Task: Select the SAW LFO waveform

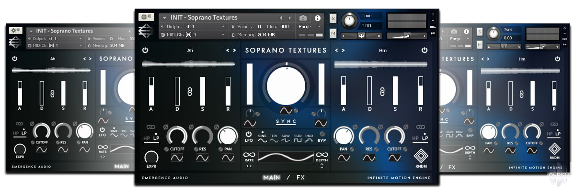Action: point(286,138)
